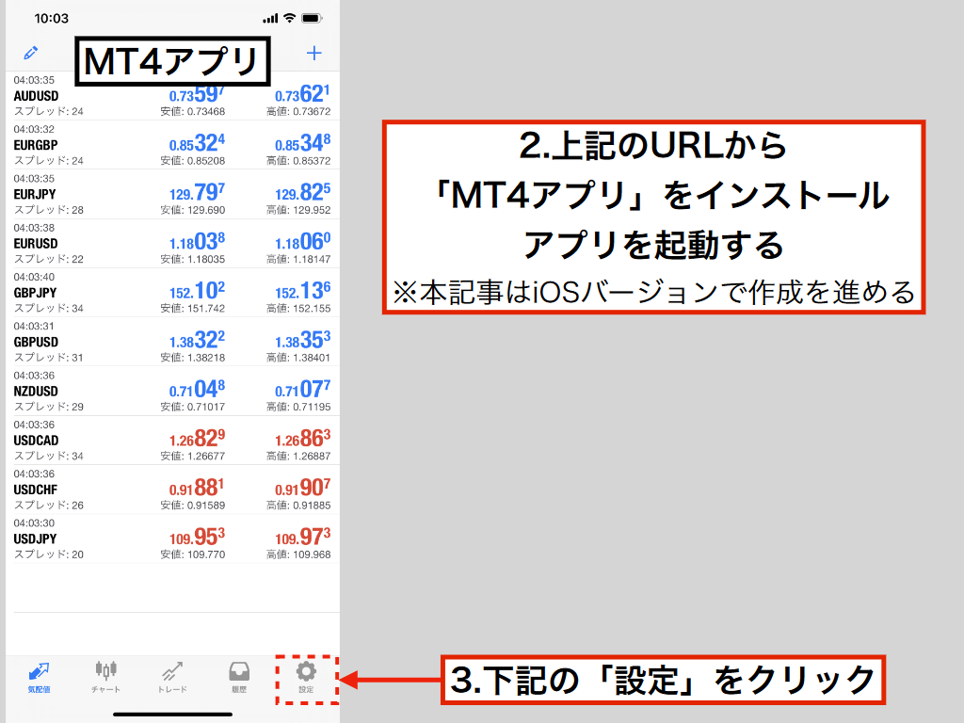Screen dimensions: 964x723
Task: Tap the plus icon to add a symbol
Action: pos(314,54)
